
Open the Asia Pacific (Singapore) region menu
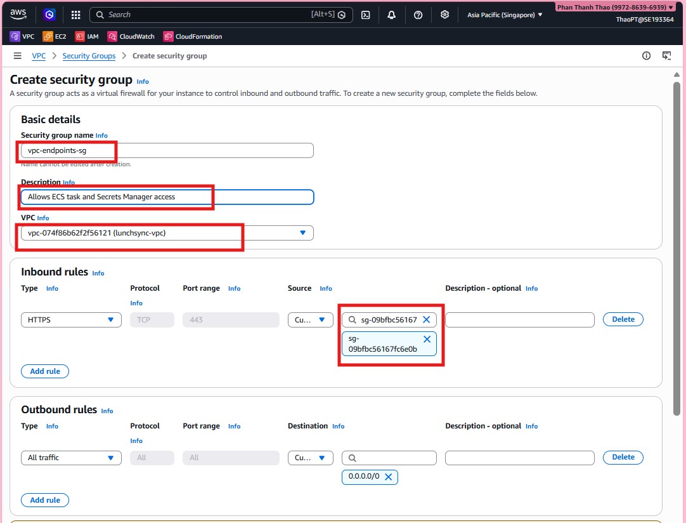click(505, 15)
